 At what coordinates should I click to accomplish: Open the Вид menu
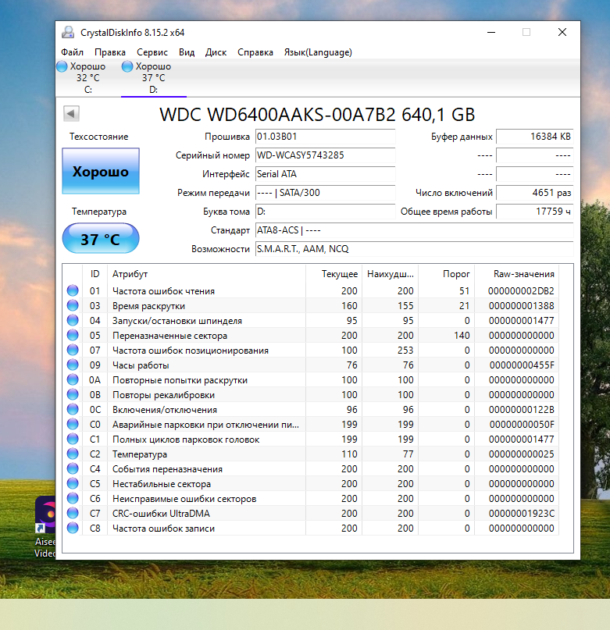[x=187, y=52]
